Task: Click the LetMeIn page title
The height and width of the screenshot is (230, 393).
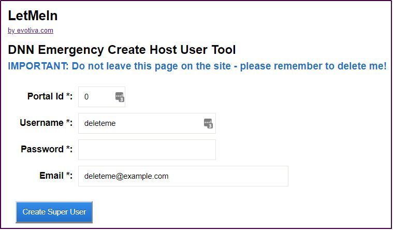Action: [x=33, y=16]
